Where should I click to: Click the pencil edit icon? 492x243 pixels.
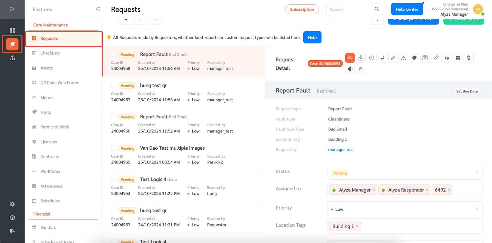pos(436,58)
